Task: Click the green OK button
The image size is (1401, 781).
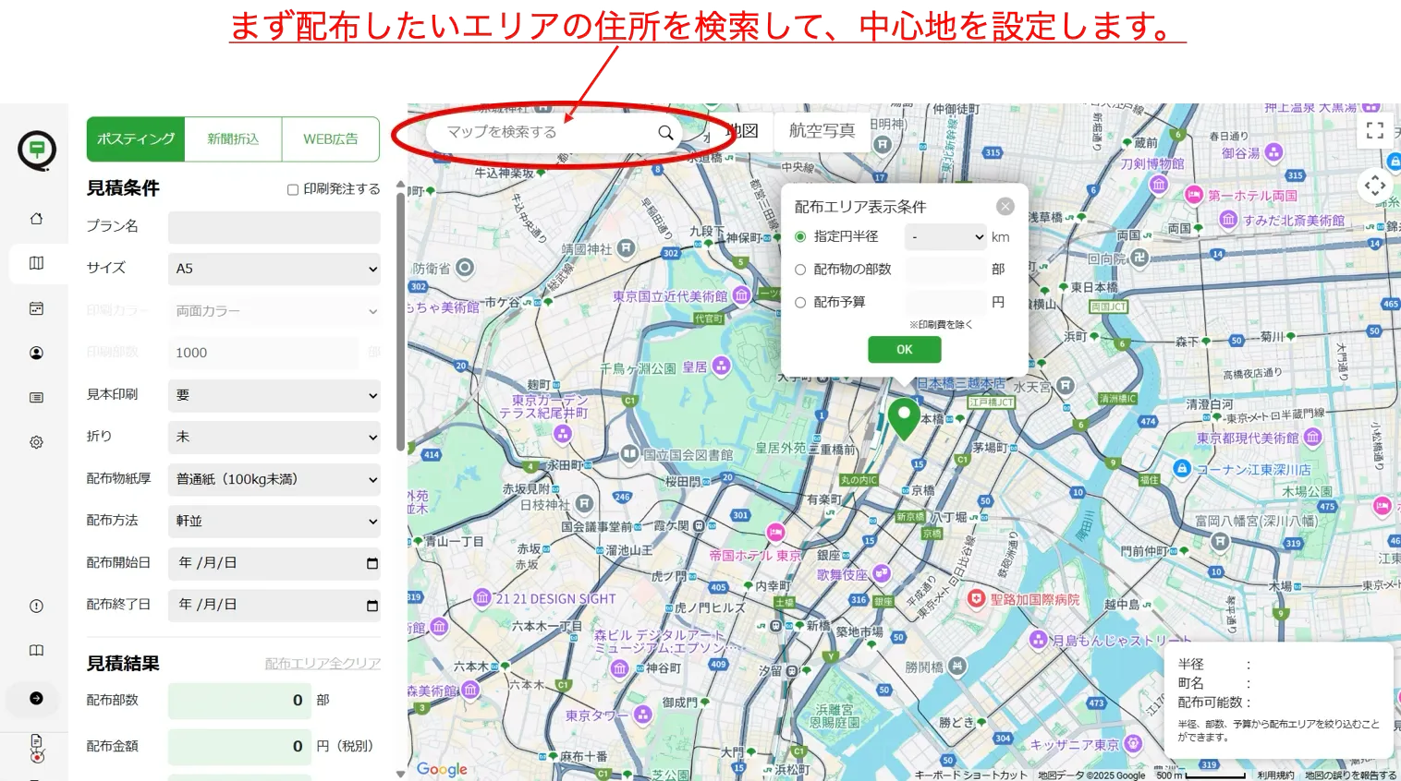Action: [x=905, y=350]
